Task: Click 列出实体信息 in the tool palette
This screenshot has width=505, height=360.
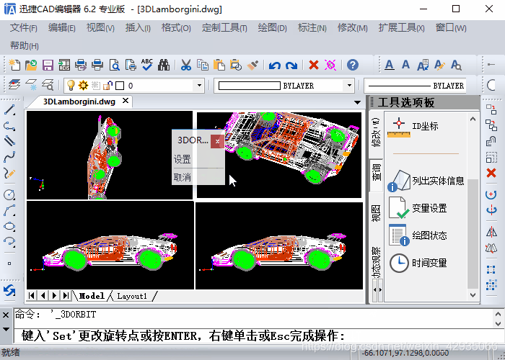Action: click(427, 181)
